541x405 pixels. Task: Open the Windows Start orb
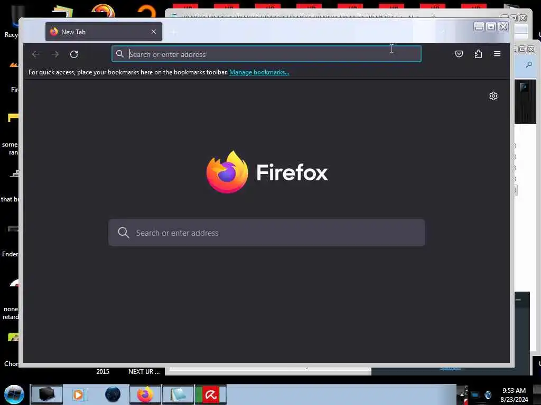pos(14,394)
